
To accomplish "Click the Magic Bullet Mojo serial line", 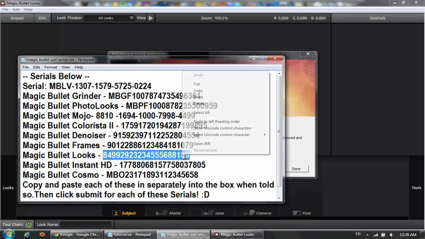I will click(x=109, y=116).
